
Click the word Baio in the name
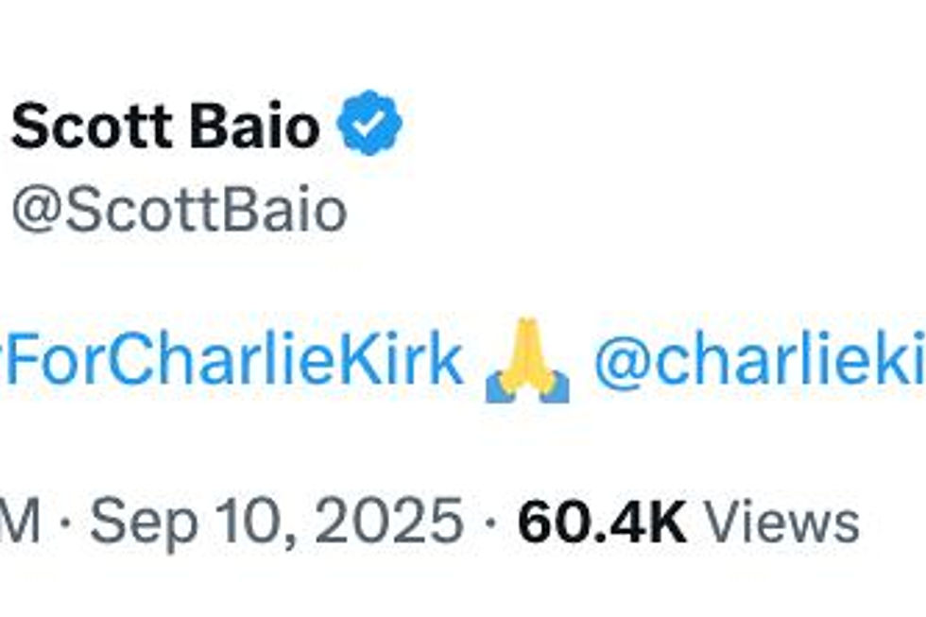[261, 126]
